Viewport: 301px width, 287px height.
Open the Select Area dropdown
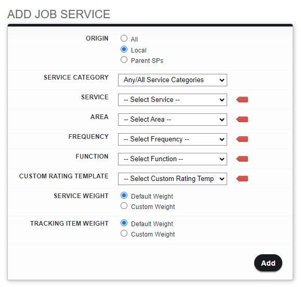173,120
